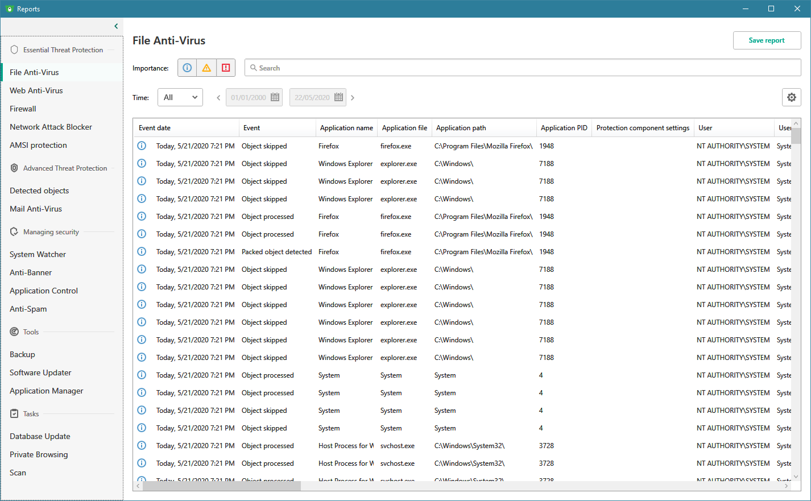Click info icon of first Firefox event row
Screen dimensions: 811x501
(x=142, y=146)
